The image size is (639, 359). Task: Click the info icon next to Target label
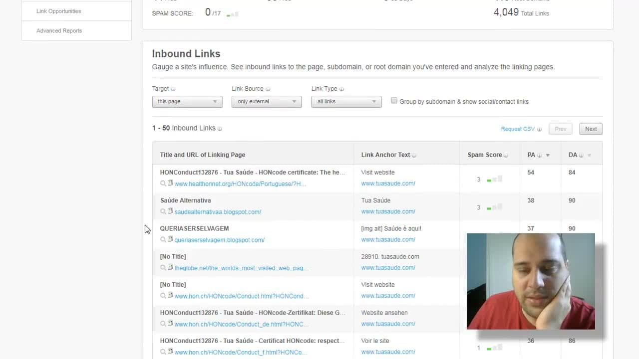[173, 89]
